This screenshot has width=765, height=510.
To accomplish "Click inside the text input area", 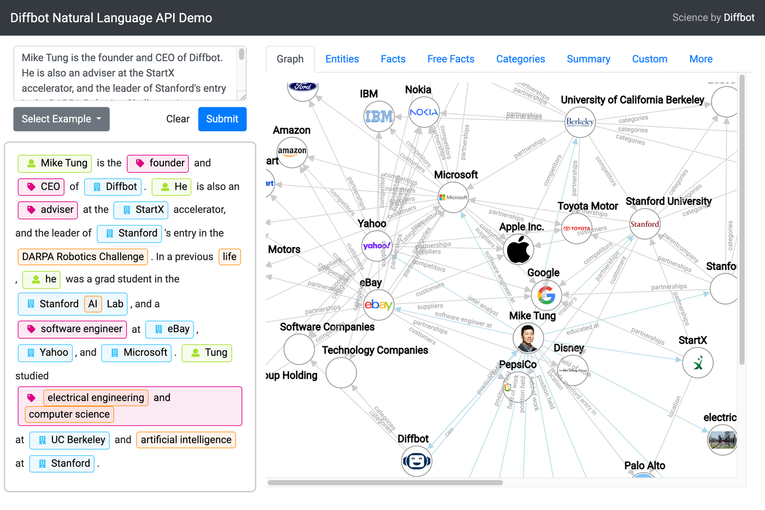I will pos(126,73).
